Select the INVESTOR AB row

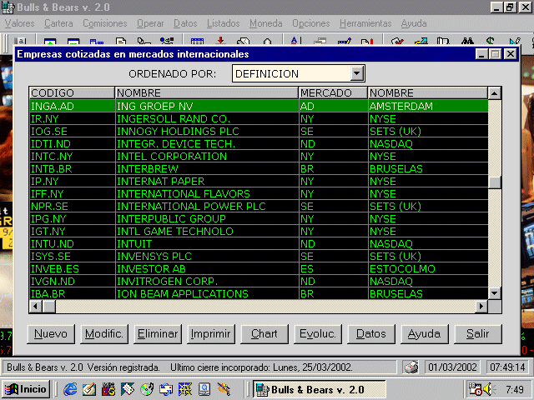pyautogui.click(x=259, y=268)
